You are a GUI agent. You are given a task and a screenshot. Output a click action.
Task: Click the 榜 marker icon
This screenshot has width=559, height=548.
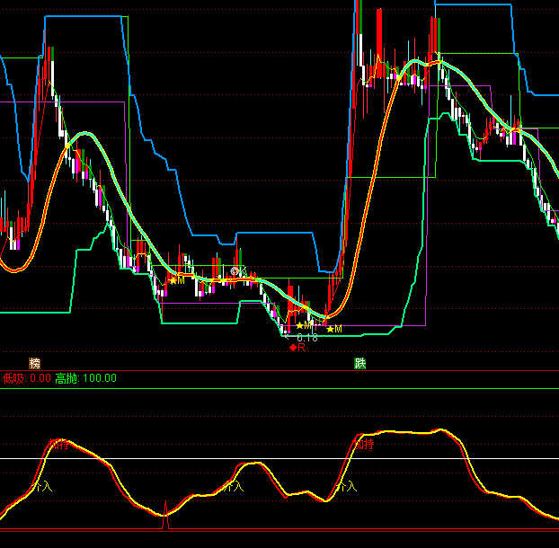click(35, 363)
